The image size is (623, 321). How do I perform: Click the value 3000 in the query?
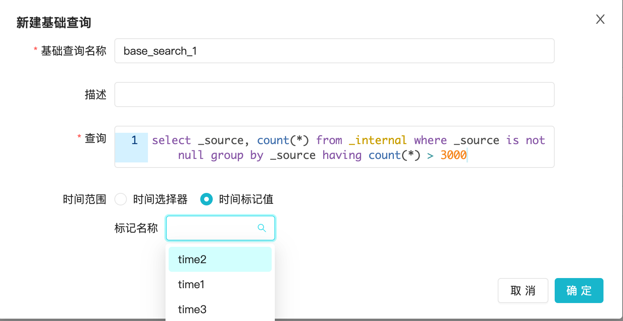pos(454,155)
